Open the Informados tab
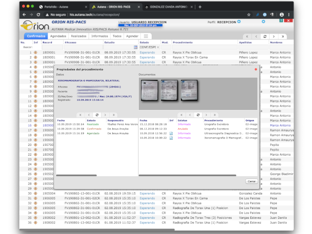Viewport: 312px width, 234px height. 99,36
